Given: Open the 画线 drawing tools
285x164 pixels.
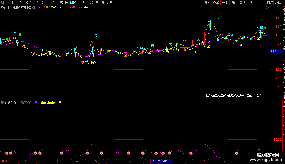Looking at the screenshot, I should coord(242,2).
